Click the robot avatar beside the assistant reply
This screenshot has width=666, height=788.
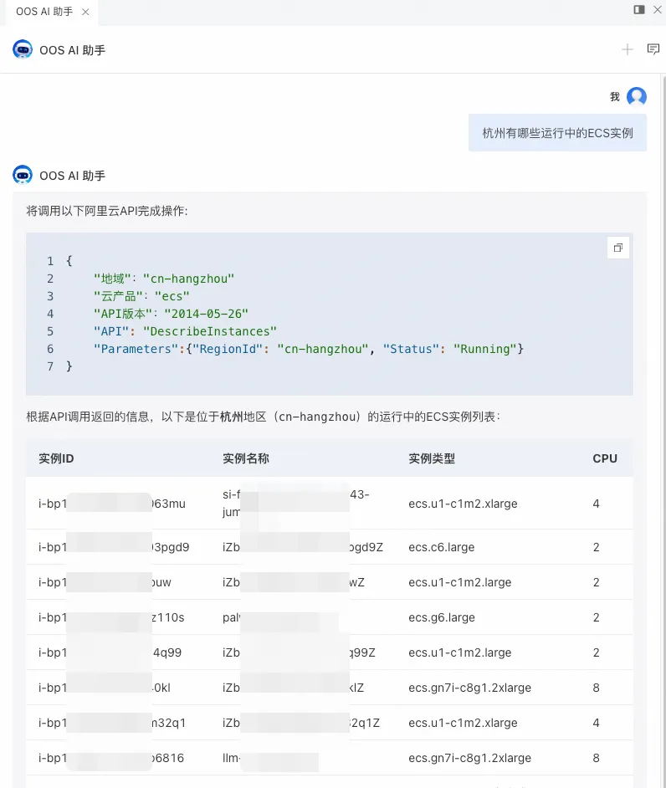pyautogui.click(x=23, y=176)
